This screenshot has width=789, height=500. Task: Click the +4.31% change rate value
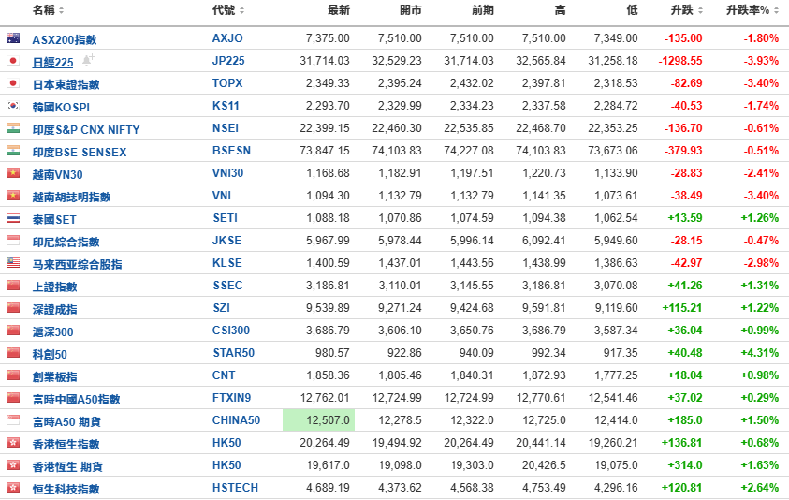point(760,352)
